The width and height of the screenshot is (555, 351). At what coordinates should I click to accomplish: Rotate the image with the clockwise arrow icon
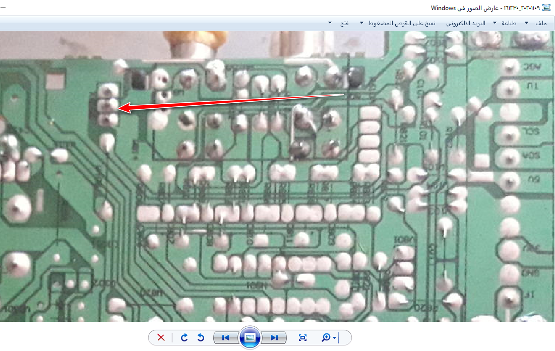coord(184,337)
